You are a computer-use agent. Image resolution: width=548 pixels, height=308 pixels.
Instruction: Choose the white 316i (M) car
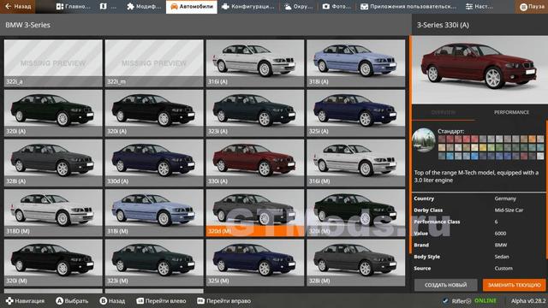pyautogui.click(x=356, y=163)
